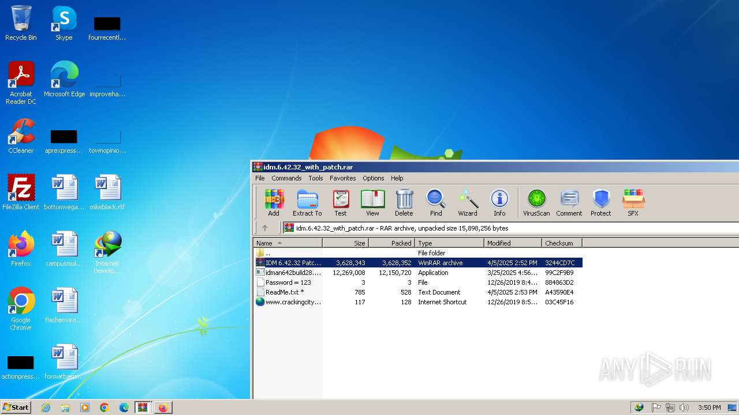Open the Options menu
The width and height of the screenshot is (739, 415).
pos(374,178)
